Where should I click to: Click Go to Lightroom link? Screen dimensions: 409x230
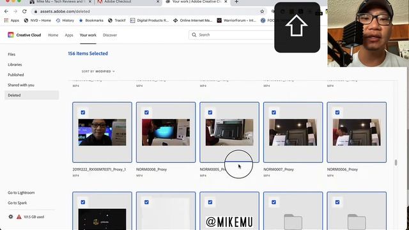(x=21, y=193)
